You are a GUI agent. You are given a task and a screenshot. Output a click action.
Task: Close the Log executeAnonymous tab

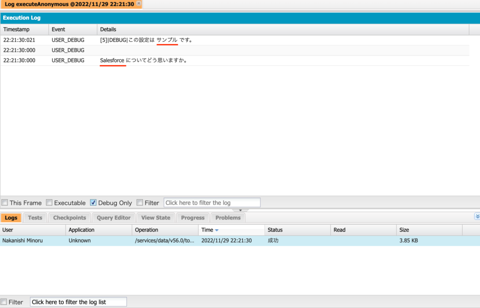click(x=139, y=4)
